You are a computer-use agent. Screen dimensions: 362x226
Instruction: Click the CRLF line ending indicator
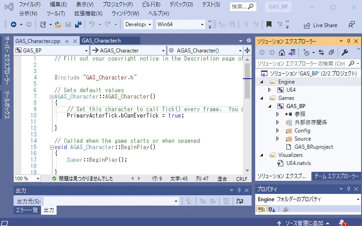[242, 179]
